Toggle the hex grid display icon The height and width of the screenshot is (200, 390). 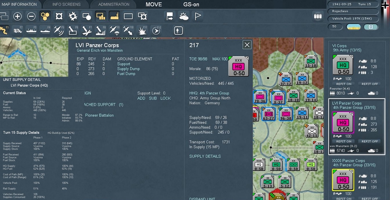pyautogui.click(x=45, y=16)
